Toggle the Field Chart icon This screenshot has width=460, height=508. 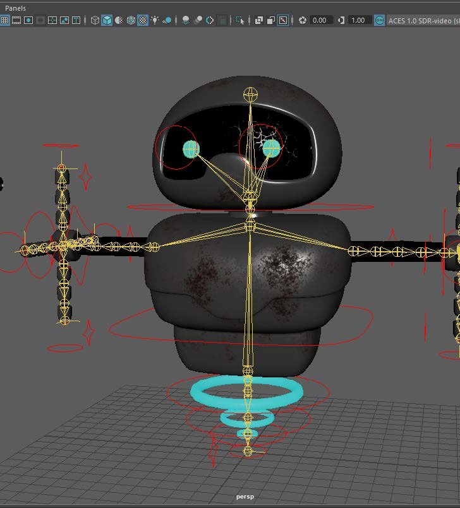point(52,20)
